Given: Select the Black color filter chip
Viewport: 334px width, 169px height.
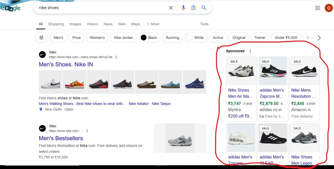Looking at the screenshot, I should click(150, 38).
